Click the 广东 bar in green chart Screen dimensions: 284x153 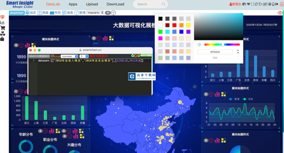point(55,118)
